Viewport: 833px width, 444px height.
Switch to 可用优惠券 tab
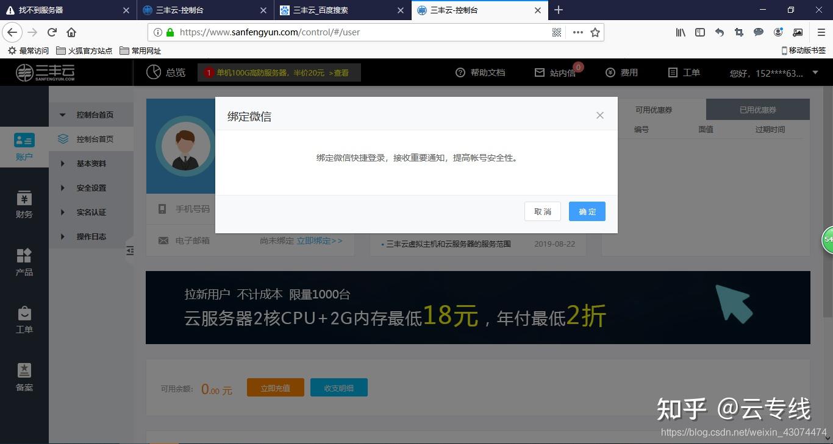[654, 110]
